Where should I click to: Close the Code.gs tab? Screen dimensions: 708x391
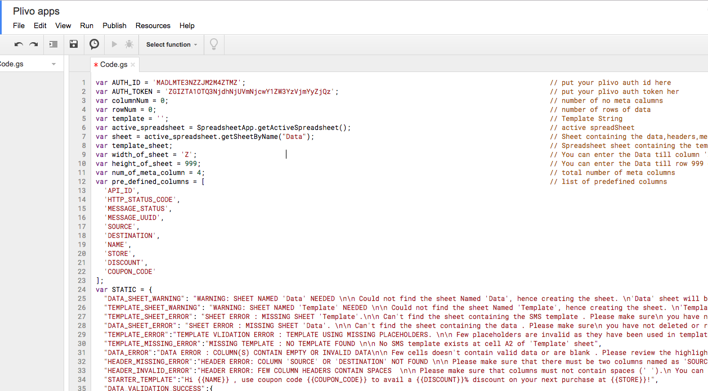(133, 64)
